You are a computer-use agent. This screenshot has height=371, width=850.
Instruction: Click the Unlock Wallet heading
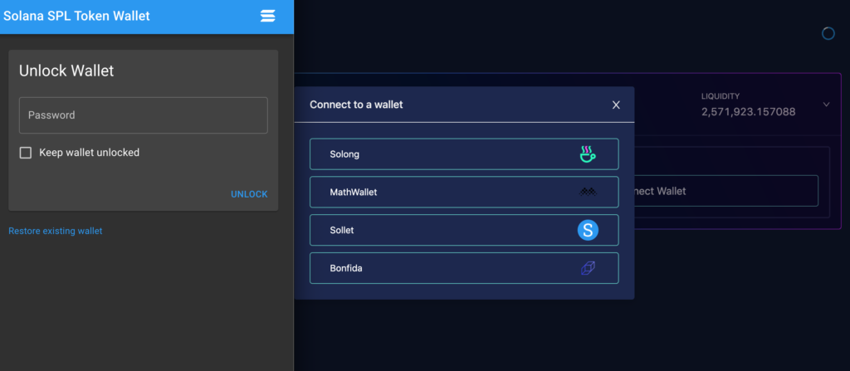(x=66, y=71)
